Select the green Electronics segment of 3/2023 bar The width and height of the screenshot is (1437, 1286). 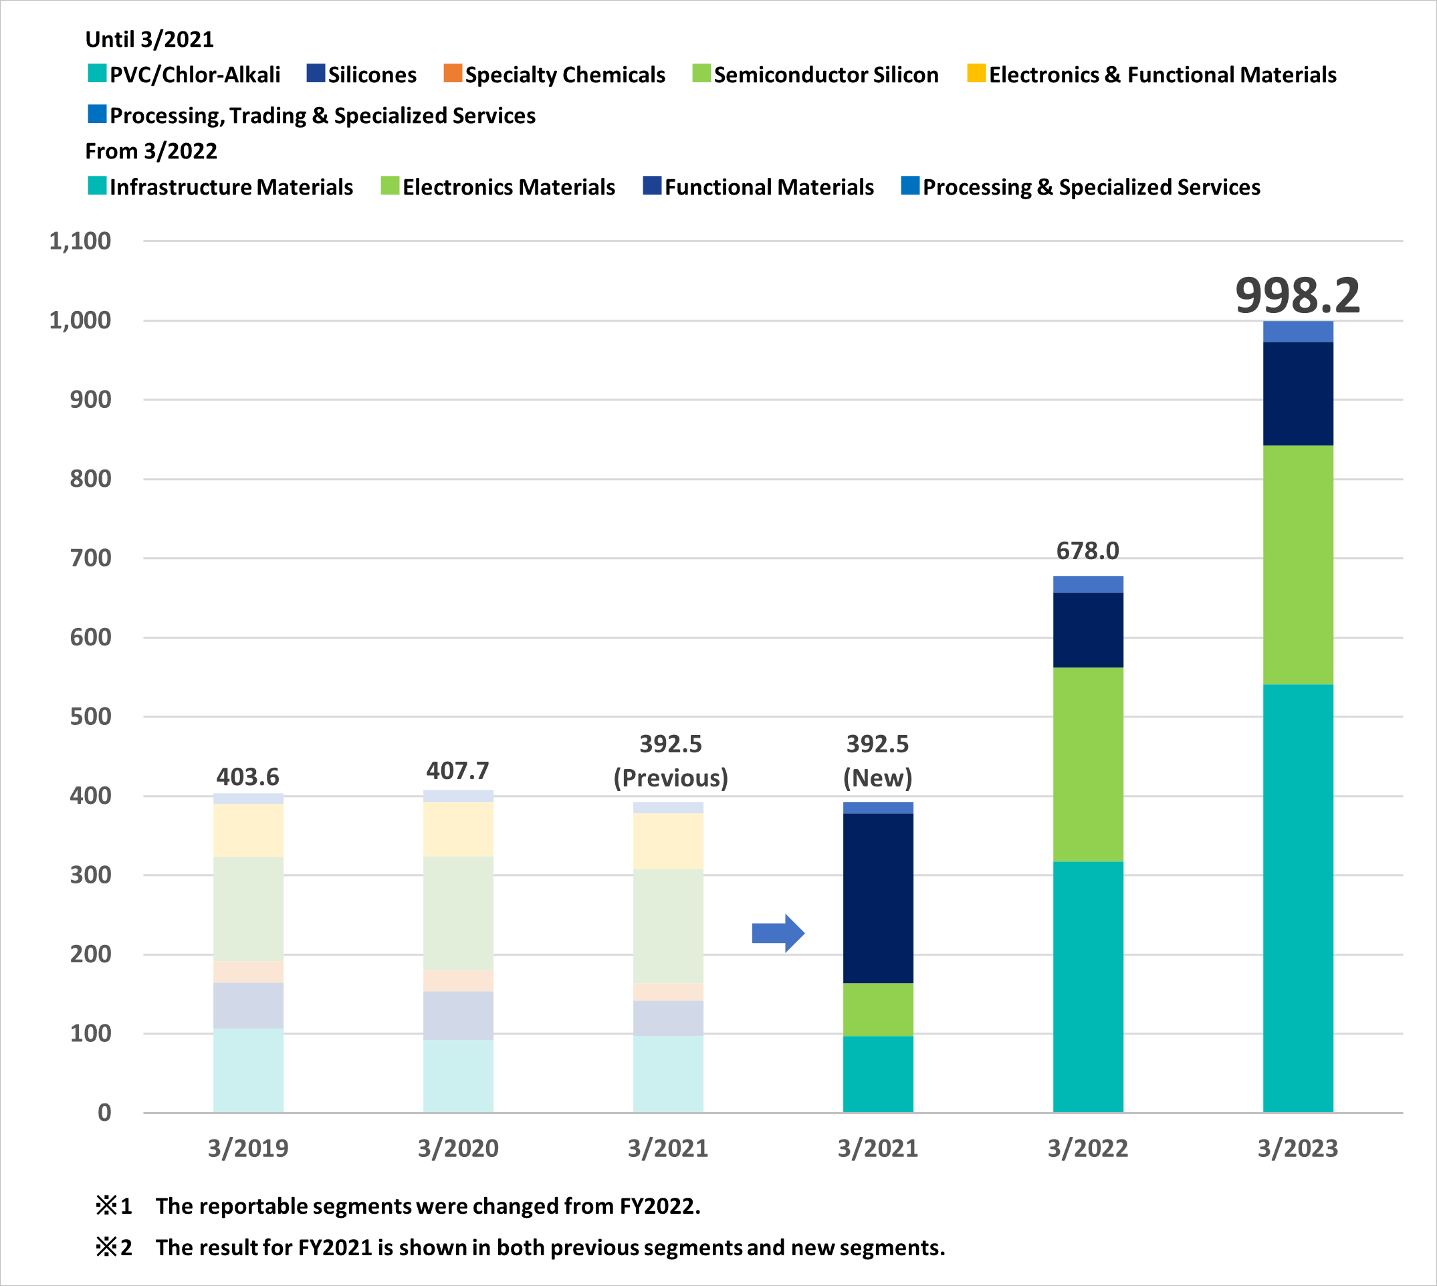pos(1298,565)
